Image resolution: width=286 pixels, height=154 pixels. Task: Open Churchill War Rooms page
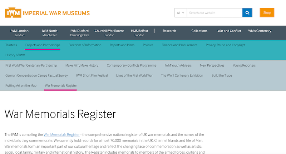click(109, 33)
